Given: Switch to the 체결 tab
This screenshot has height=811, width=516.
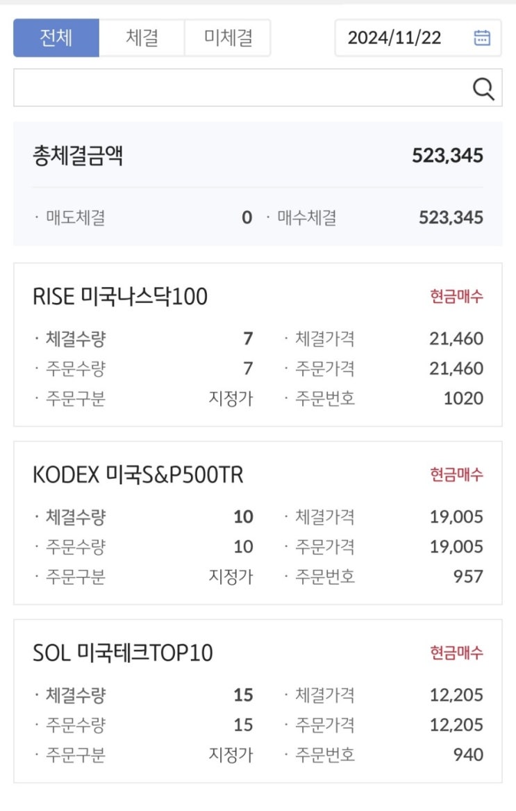Looking at the screenshot, I should (142, 38).
